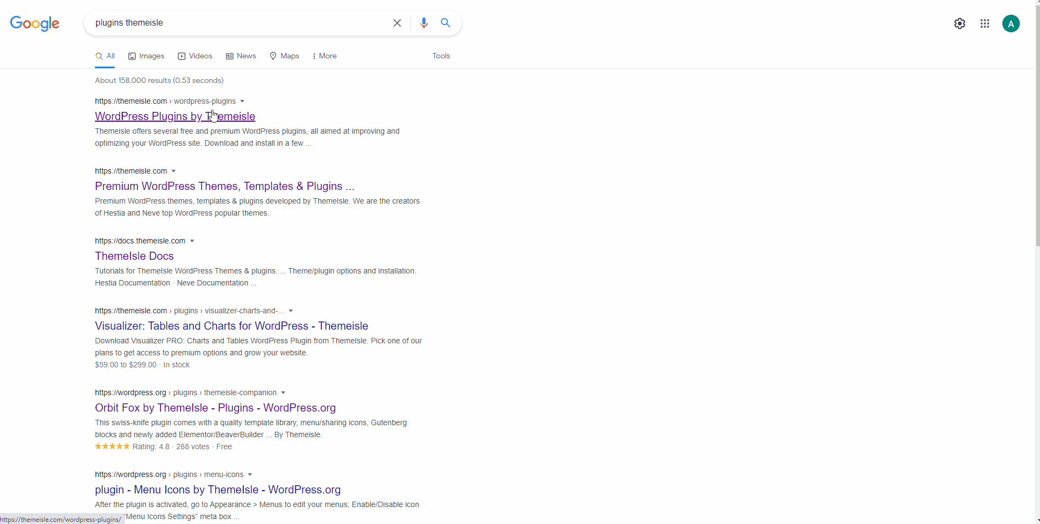Expand the More search options menu
This screenshot has height=524, width=1040.
324,56
